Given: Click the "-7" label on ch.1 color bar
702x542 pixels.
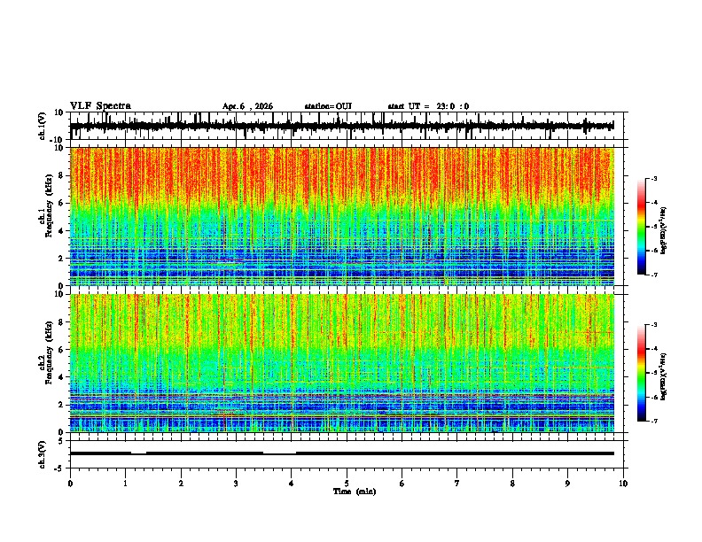Looking at the screenshot, I should click(654, 275).
